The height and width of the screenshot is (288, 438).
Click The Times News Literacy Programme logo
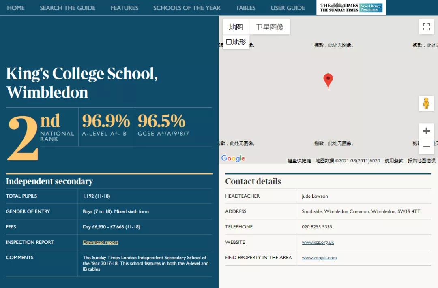coord(351,8)
